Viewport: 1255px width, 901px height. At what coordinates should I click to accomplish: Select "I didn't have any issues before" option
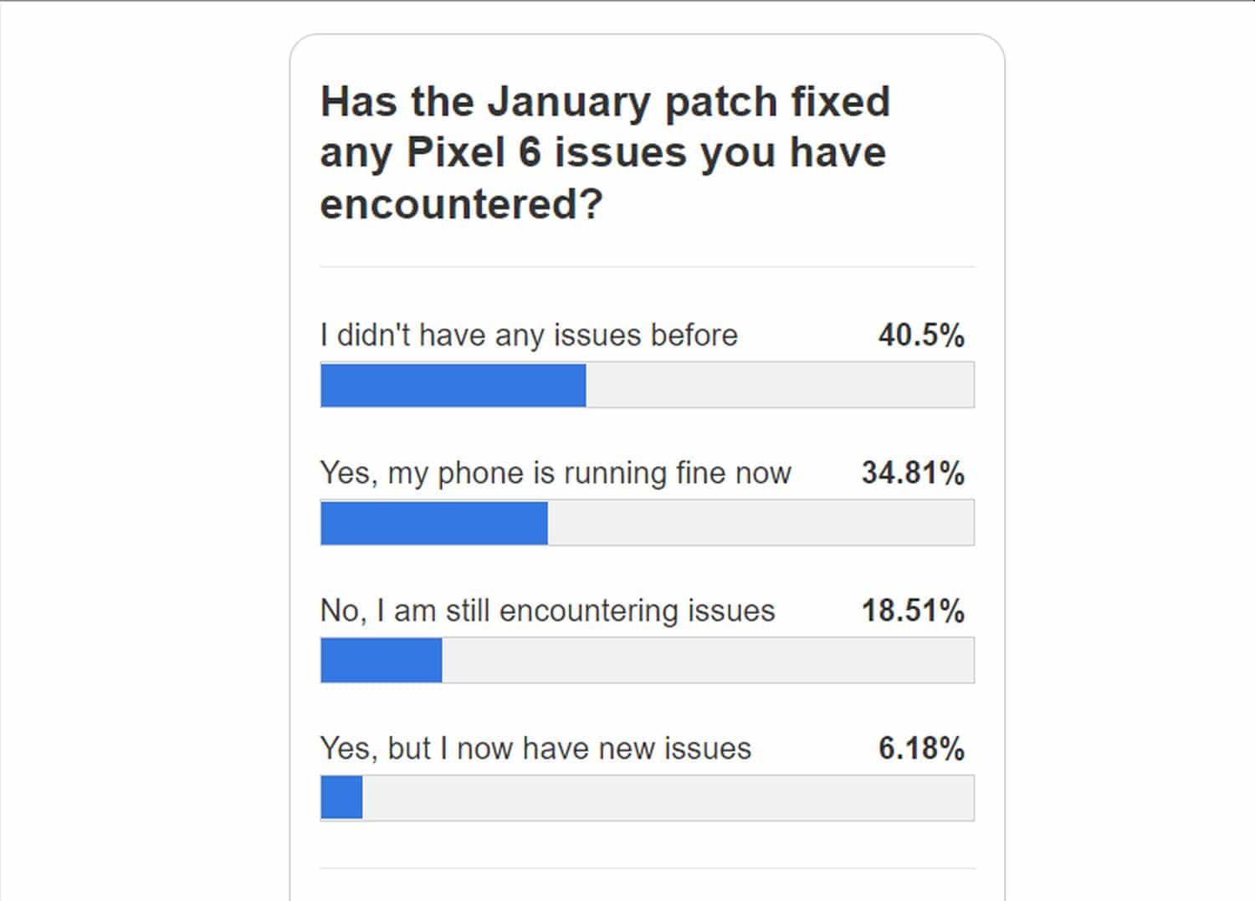coord(529,335)
